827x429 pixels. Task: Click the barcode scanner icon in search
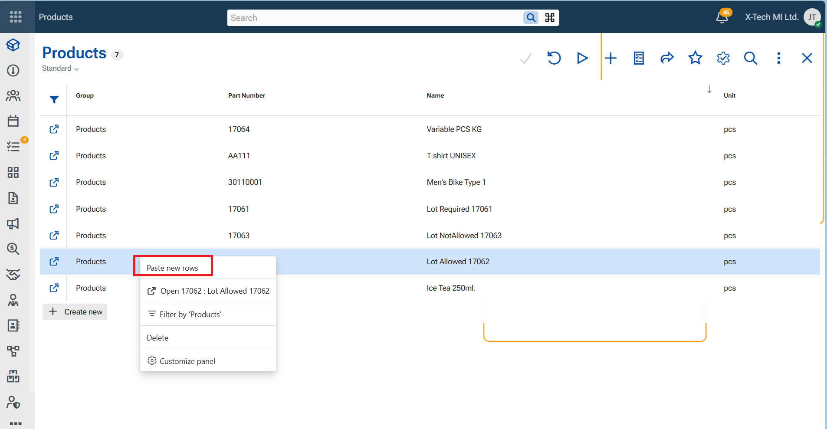click(x=550, y=18)
